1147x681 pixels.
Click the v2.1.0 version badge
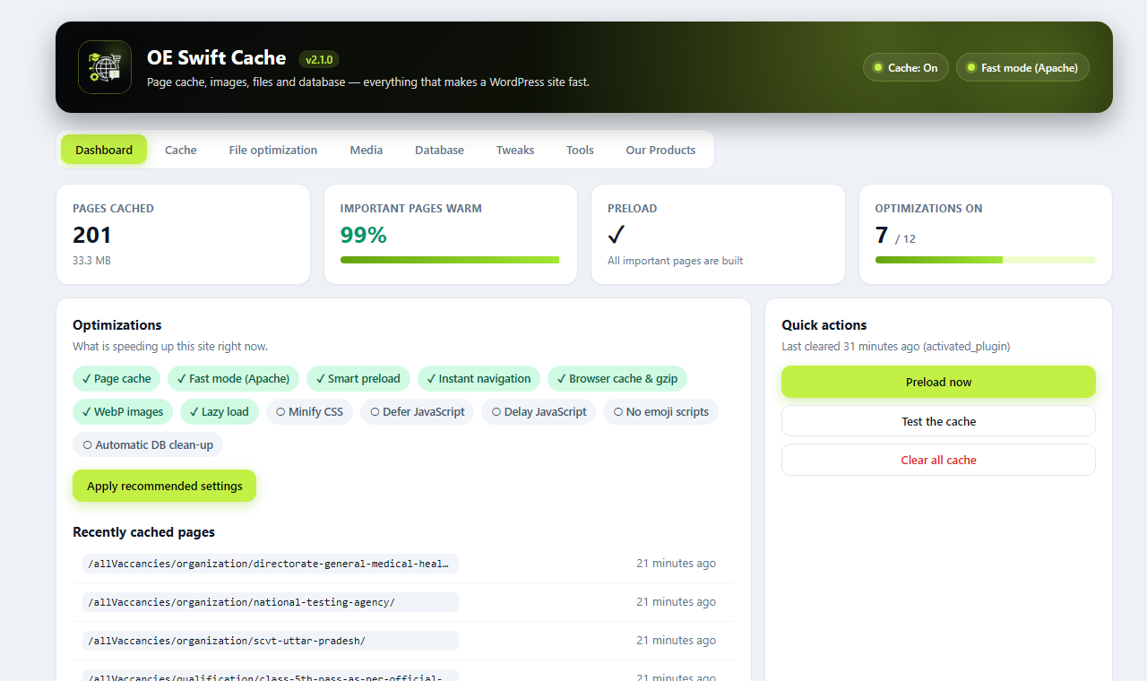(x=319, y=59)
